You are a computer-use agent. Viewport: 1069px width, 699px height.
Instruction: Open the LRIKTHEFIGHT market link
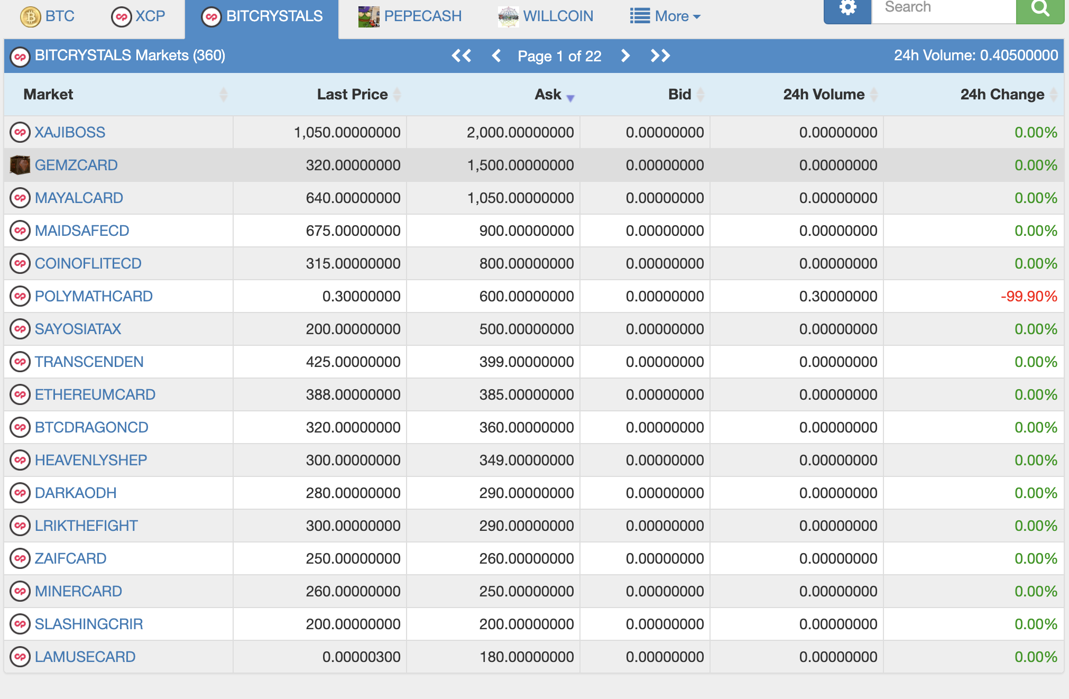pyautogui.click(x=86, y=526)
